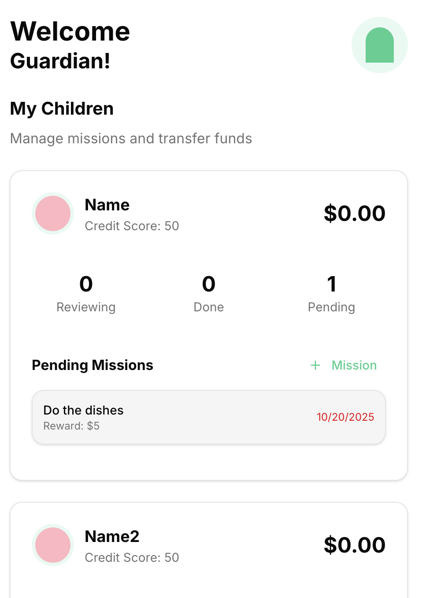This screenshot has width=422, height=598.
Task: Select Name's Credit Score: 50 text
Action: pyautogui.click(x=132, y=226)
